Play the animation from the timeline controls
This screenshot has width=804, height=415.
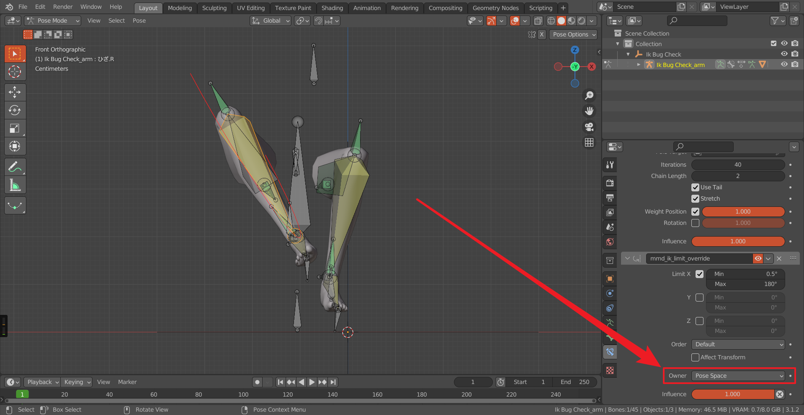pos(312,382)
